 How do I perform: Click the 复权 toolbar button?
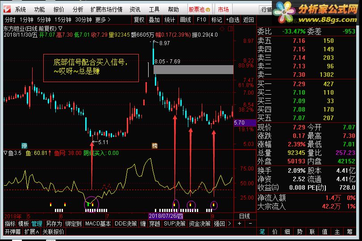(x=139, y=20)
